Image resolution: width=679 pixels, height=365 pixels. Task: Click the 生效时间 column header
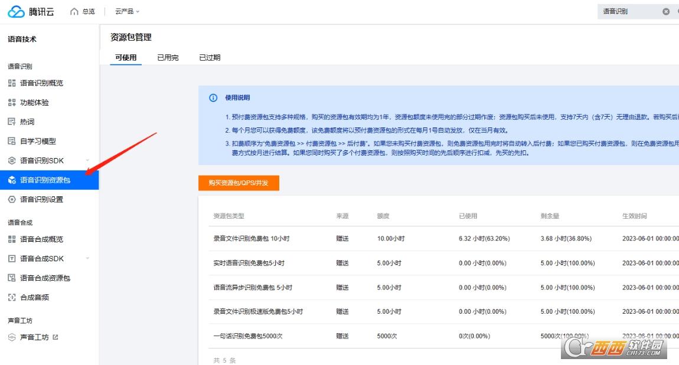coord(635,216)
